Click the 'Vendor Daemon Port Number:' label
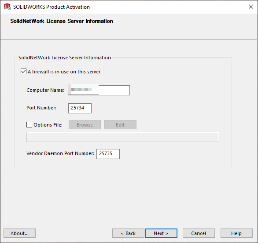The image size is (258, 243). 60,153
